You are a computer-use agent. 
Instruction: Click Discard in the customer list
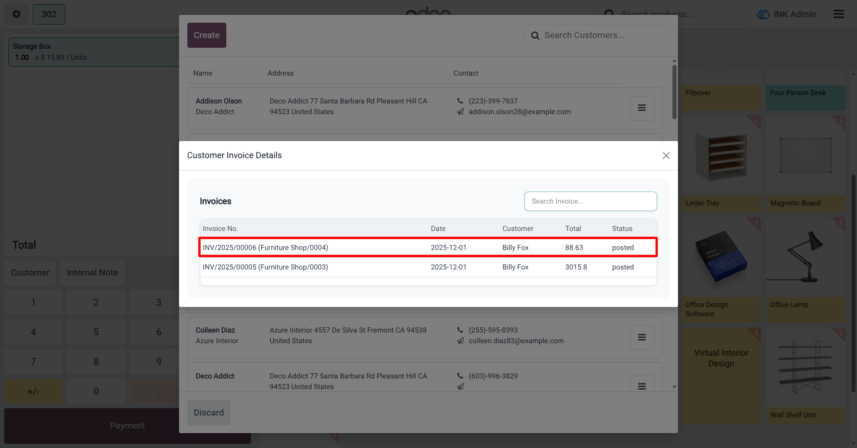209,413
